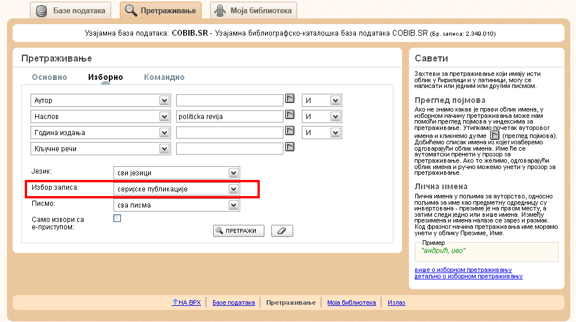
Task: Click the example text "андрић, иво"
Action: [x=444, y=251]
